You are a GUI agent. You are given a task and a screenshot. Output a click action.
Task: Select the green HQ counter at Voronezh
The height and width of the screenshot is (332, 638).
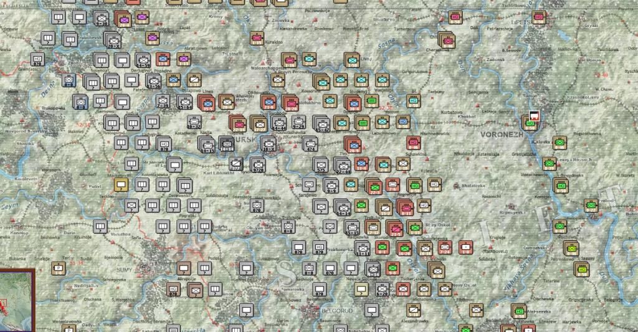pyautogui.click(x=530, y=123)
